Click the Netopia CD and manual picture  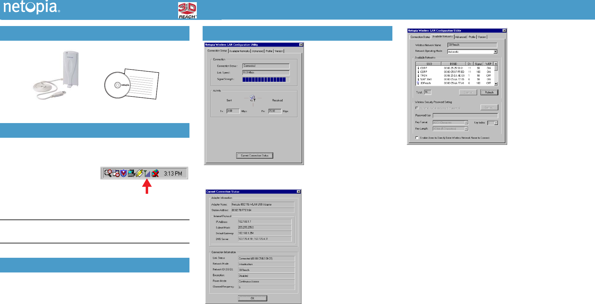click(x=132, y=84)
